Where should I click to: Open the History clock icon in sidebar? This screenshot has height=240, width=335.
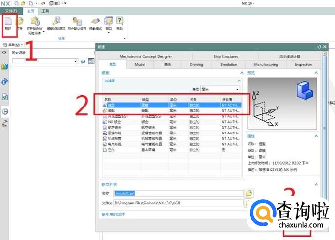click(5, 111)
